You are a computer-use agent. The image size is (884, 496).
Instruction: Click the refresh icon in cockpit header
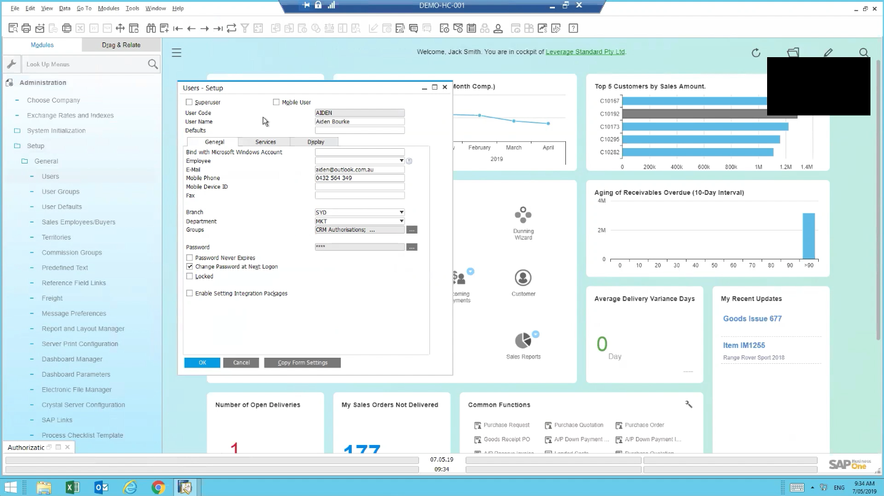coord(756,53)
